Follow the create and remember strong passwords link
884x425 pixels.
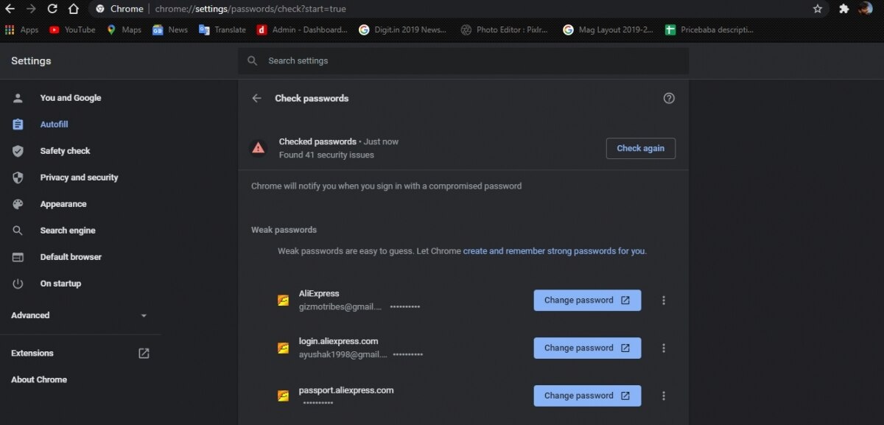(x=554, y=251)
